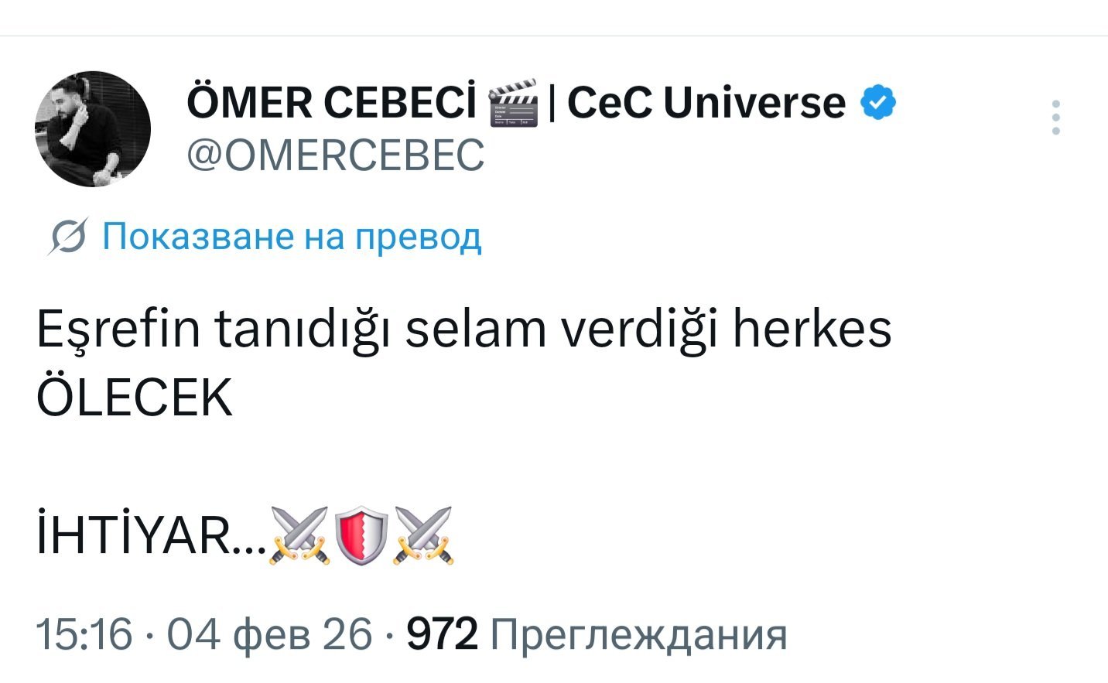The width and height of the screenshot is (1108, 683).
Task: Open the @OMERCEBEC handle profile
Action: click(x=335, y=155)
